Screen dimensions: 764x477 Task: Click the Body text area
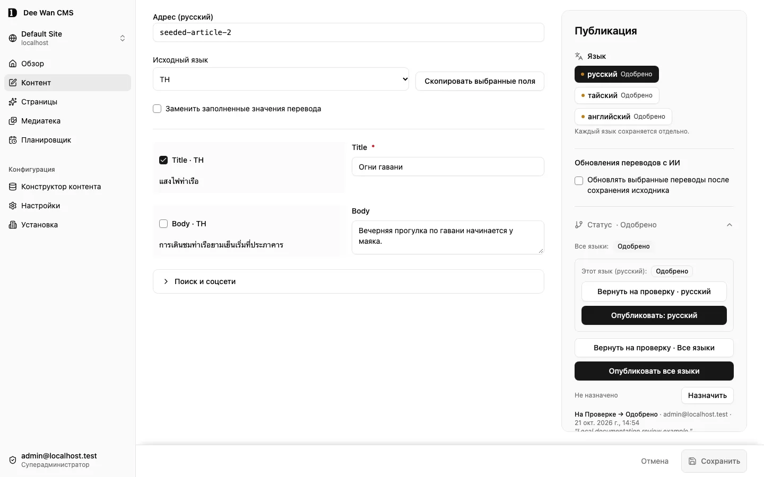[x=448, y=237]
